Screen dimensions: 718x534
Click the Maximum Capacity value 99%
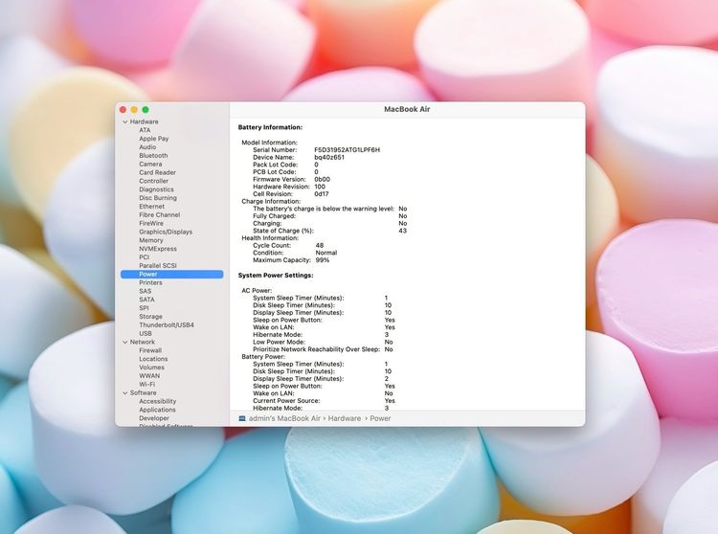pos(323,260)
